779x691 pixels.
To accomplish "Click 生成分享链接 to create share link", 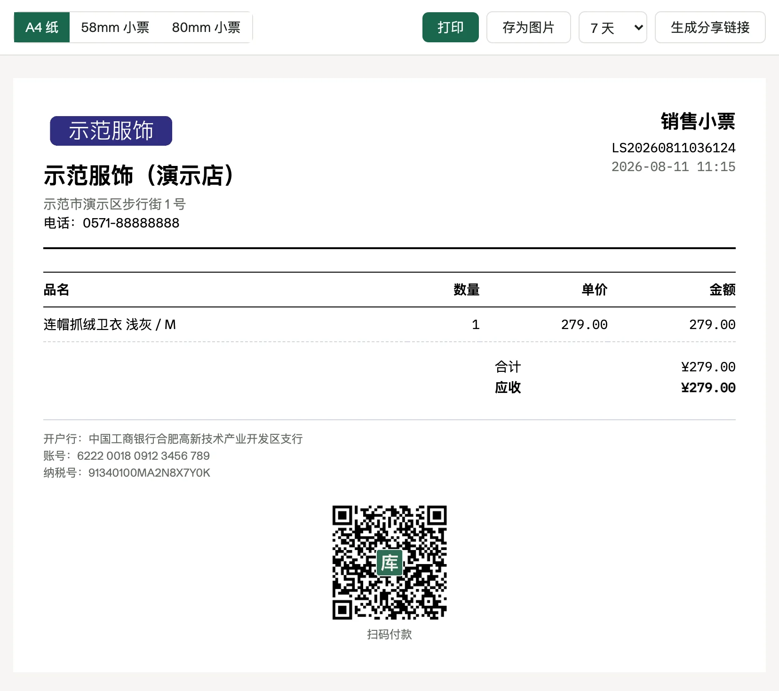I will [710, 27].
